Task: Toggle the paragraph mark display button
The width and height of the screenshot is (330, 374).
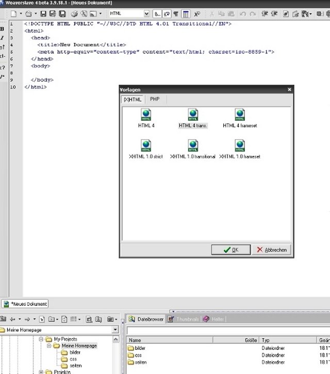Action: coord(176,14)
